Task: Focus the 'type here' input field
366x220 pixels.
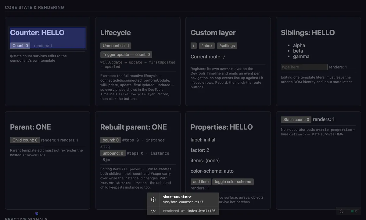Action: (x=304, y=67)
